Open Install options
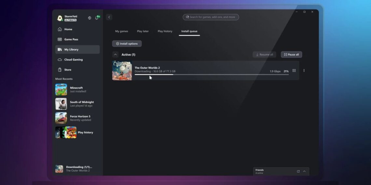This screenshot has height=185, width=371. click(127, 43)
